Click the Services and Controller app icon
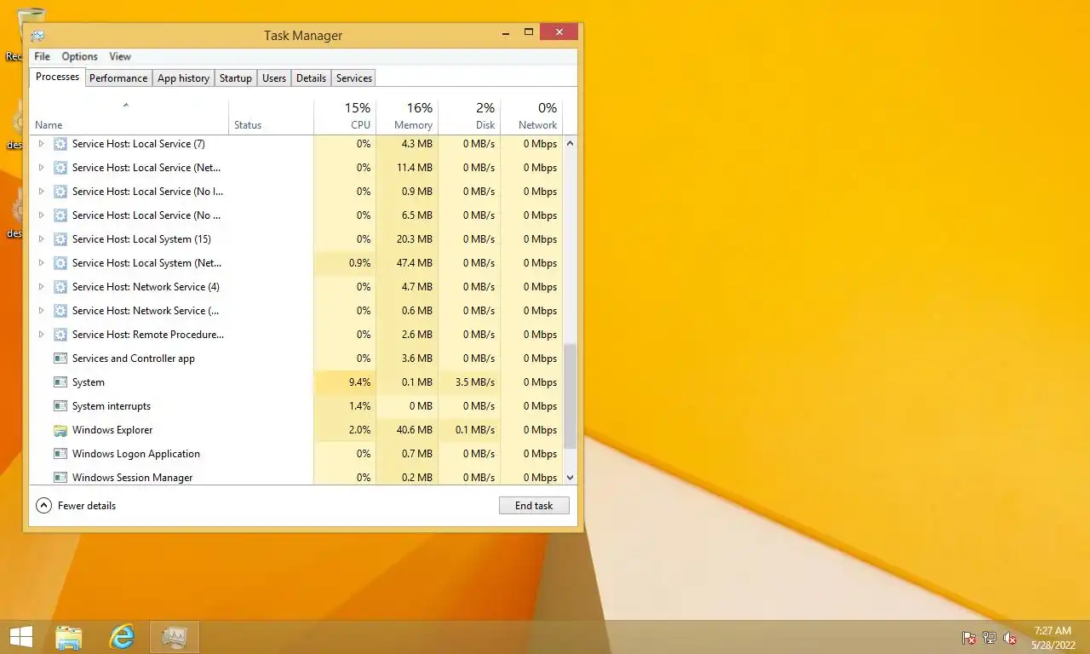This screenshot has width=1090, height=654. tap(60, 359)
